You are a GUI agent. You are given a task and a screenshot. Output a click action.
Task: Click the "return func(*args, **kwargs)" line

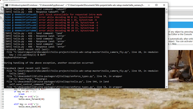pyautogui.click(x=28, y=79)
